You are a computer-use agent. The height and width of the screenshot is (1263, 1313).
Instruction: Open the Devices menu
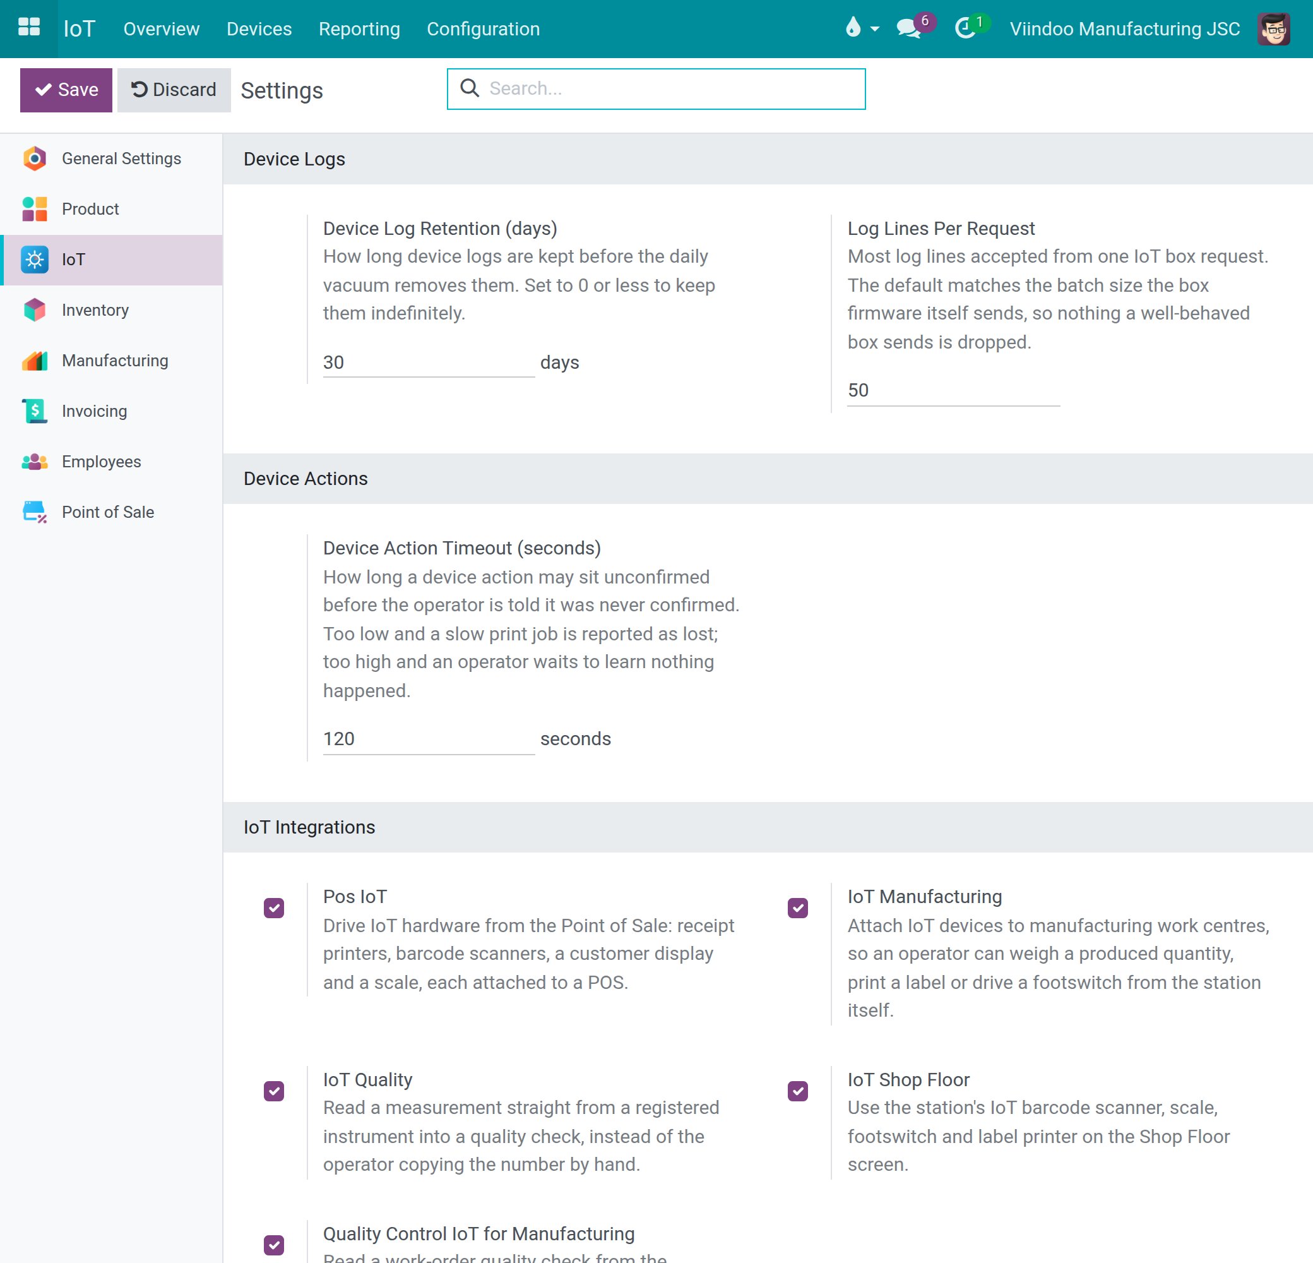pos(259,29)
